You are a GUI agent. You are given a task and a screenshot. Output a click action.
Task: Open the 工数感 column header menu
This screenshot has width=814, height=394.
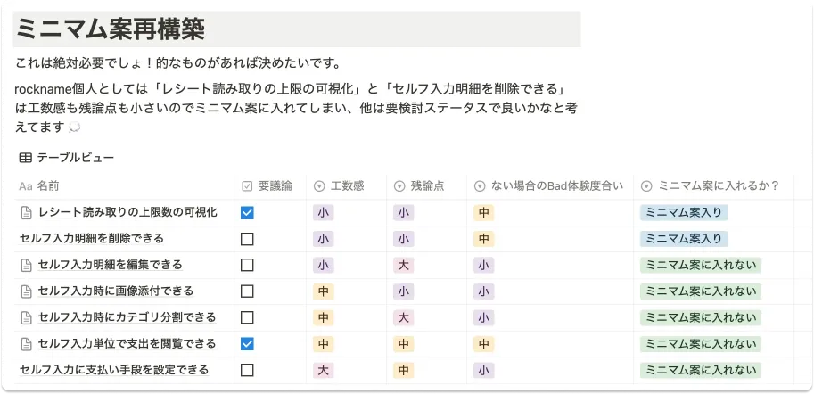click(347, 186)
